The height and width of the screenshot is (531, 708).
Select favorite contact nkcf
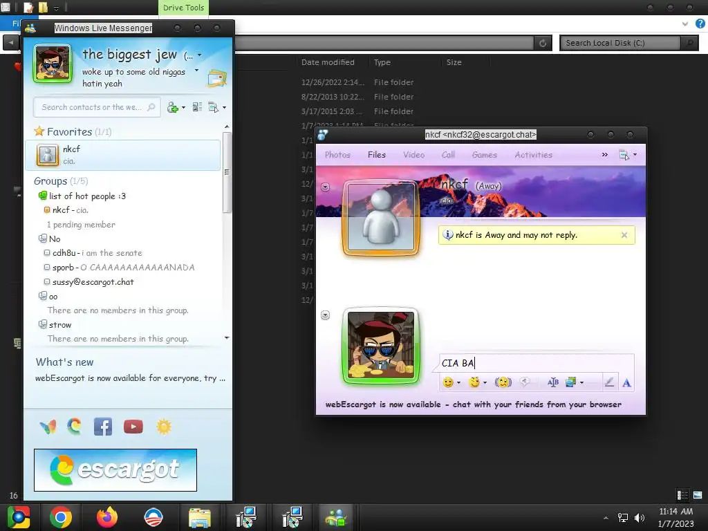tap(123, 155)
